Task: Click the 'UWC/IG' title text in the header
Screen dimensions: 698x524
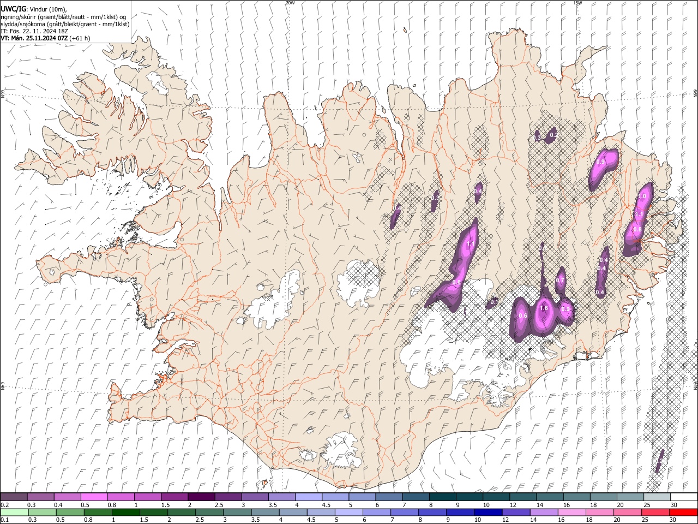Action: click(x=13, y=9)
